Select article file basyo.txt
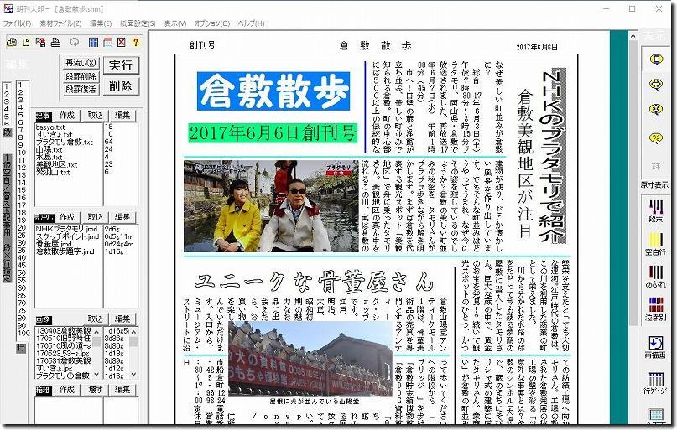The width and height of the screenshot is (677, 430). point(50,127)
